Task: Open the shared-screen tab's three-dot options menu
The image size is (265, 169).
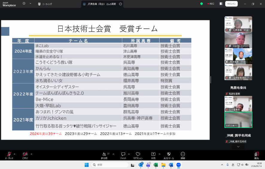Action: click(x=121, y=4)
